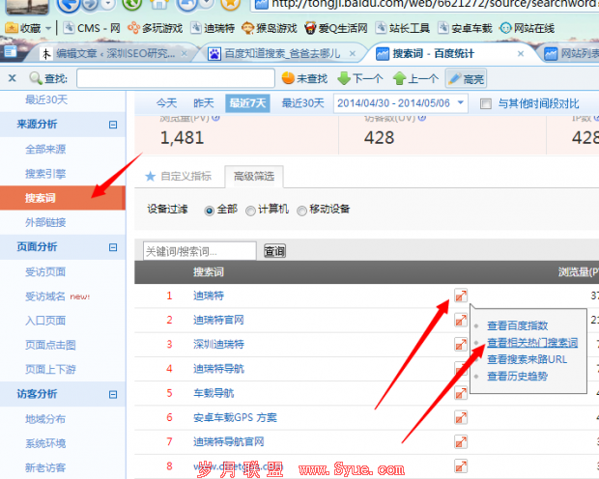Open the 多玩游戏 bookmark
This screenshot has width=599, height=479.
tap(155, 28)
